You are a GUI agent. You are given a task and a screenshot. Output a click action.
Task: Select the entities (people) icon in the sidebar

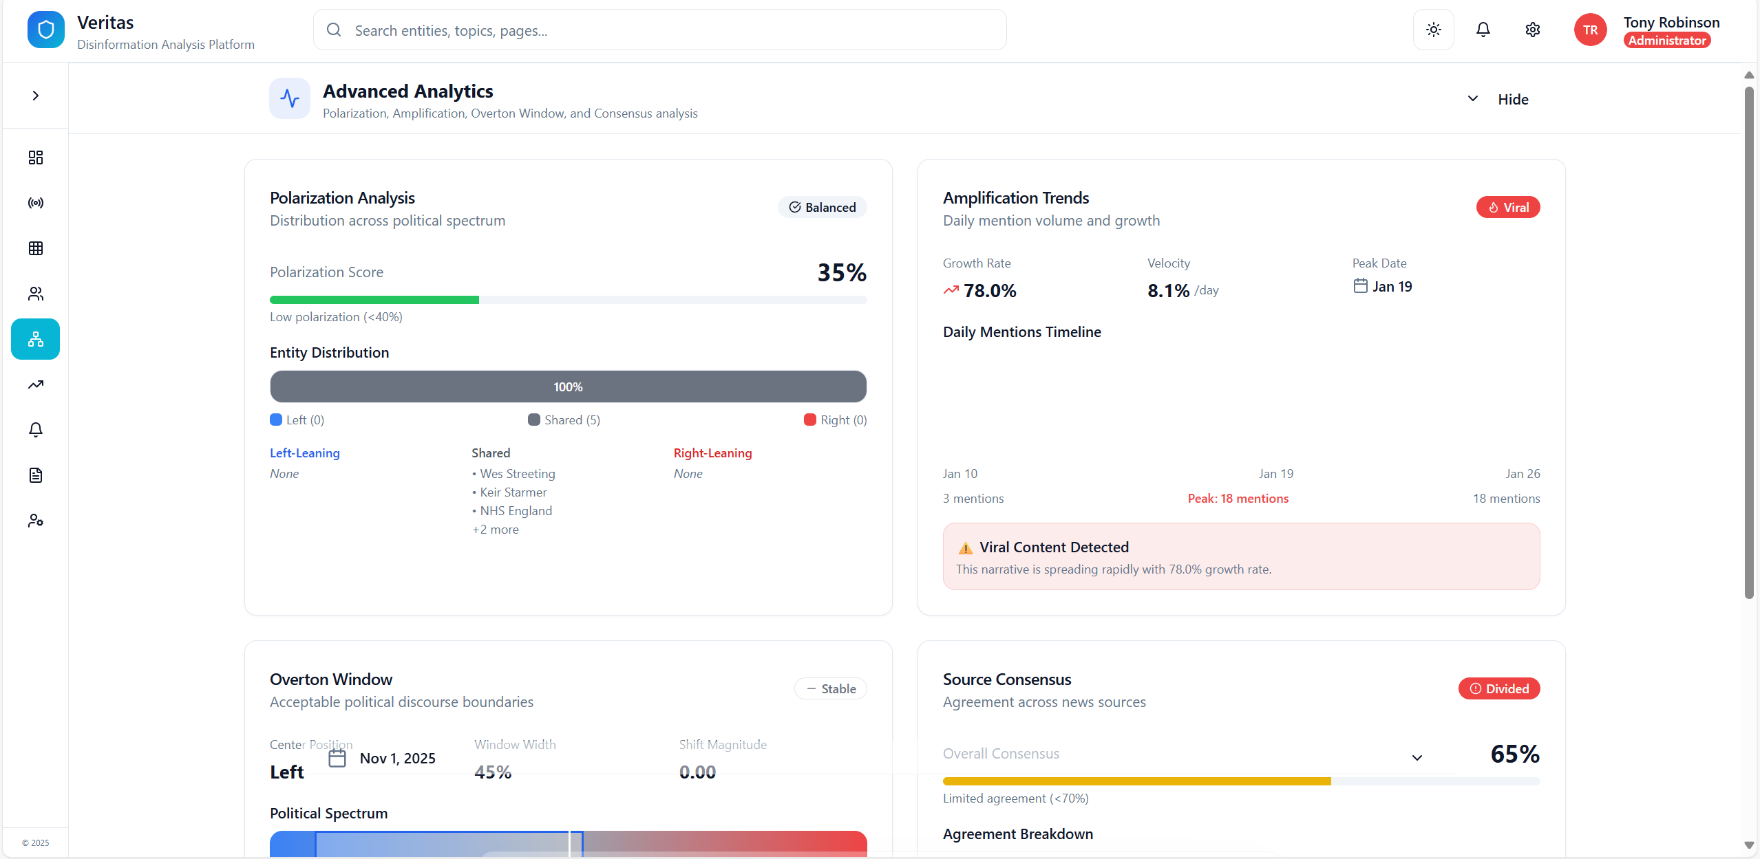click(35, 294)
